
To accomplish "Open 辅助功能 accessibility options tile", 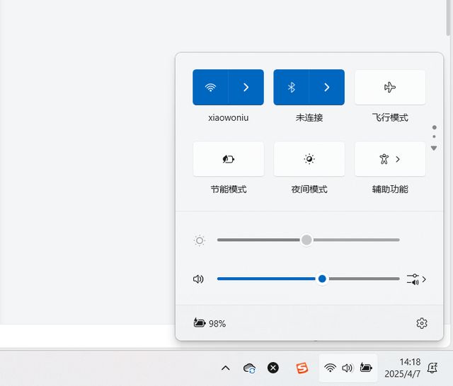I will [x=390, y=159].
